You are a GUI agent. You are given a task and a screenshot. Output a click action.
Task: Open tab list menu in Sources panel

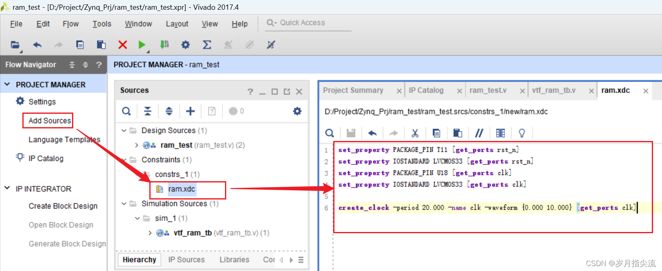(301, 260)
